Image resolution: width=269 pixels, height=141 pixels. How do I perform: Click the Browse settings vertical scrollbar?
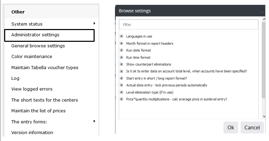click(264, 60)
